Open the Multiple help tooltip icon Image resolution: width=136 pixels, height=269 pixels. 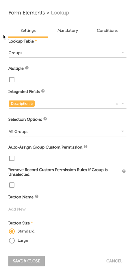(x=27, y=68)
